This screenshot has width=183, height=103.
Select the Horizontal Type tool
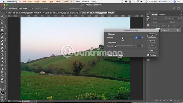tap(2, 69)
